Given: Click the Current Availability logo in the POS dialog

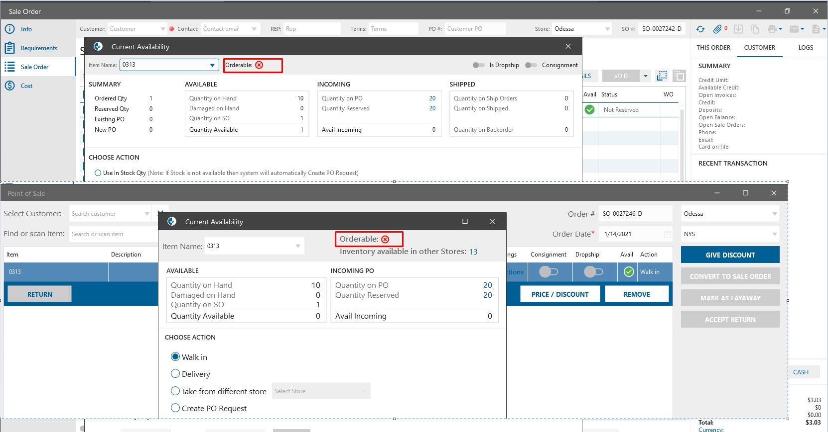Looking at the screenshot, I should (x=172, y=222).
